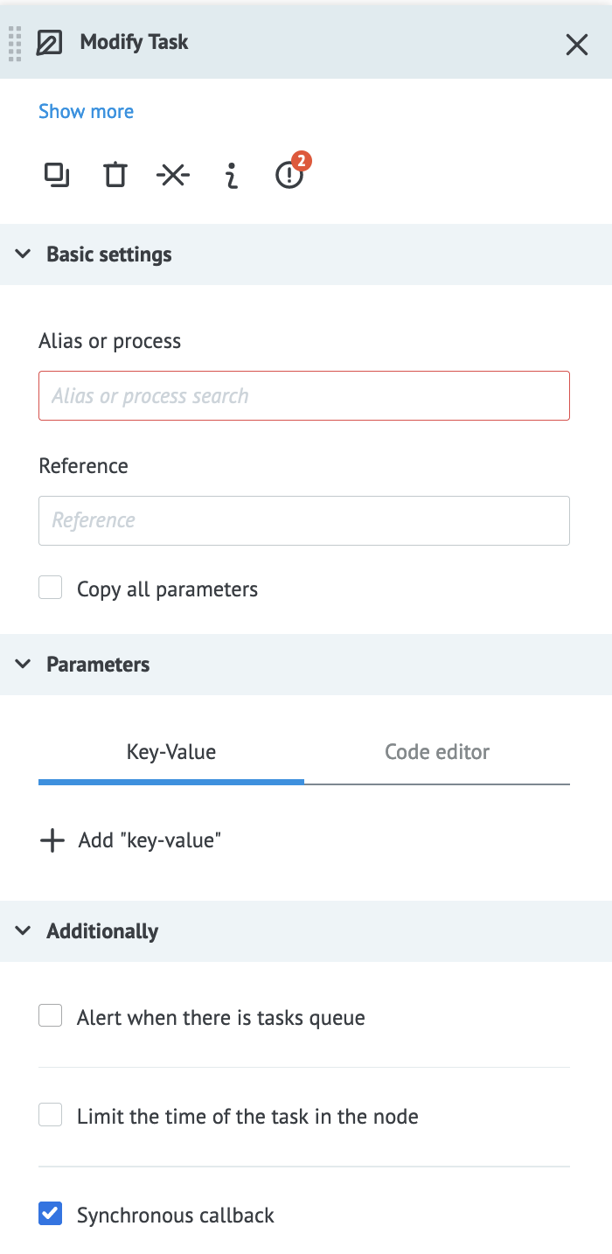
Task: Click the Modify Task node icon in header
Action: (x=50, y=42)
